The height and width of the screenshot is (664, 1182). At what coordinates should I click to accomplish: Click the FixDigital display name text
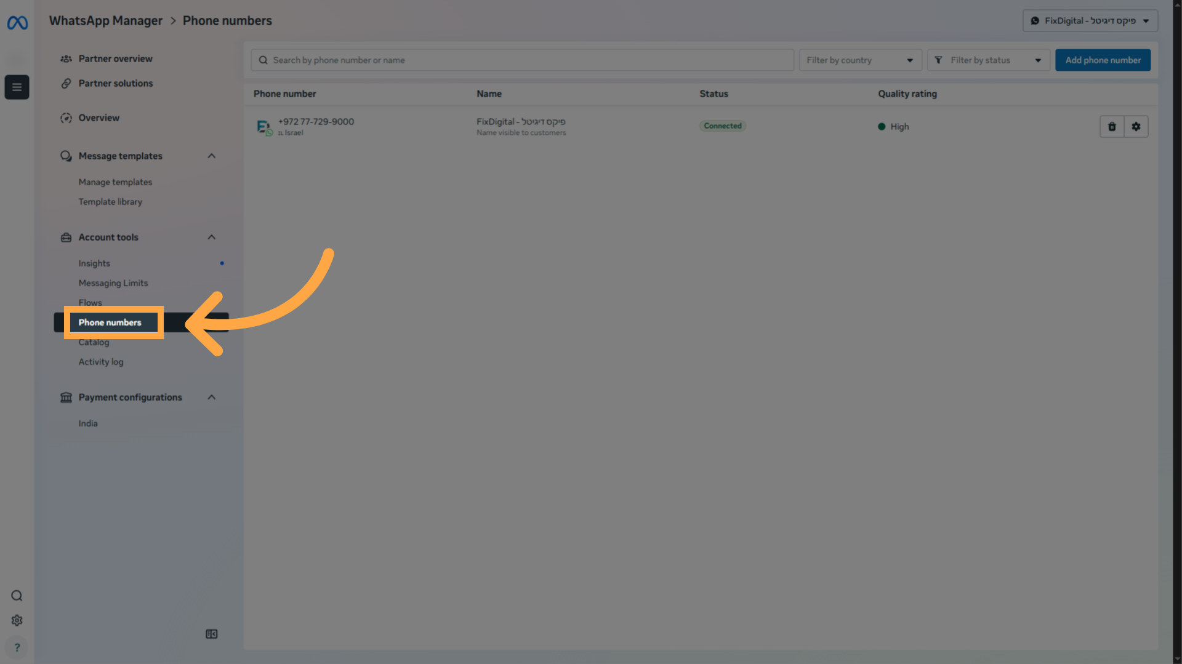click(521, 122)
